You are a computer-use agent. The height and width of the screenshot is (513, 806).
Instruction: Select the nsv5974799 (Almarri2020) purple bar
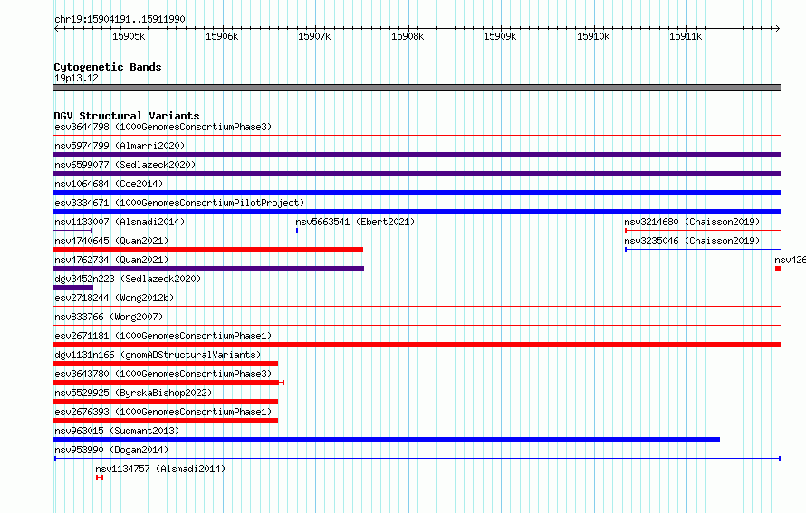point(417,155)
